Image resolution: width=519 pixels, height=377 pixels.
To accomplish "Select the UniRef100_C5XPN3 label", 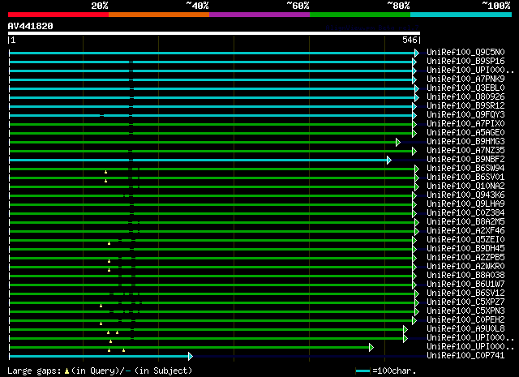I will 465,311.
